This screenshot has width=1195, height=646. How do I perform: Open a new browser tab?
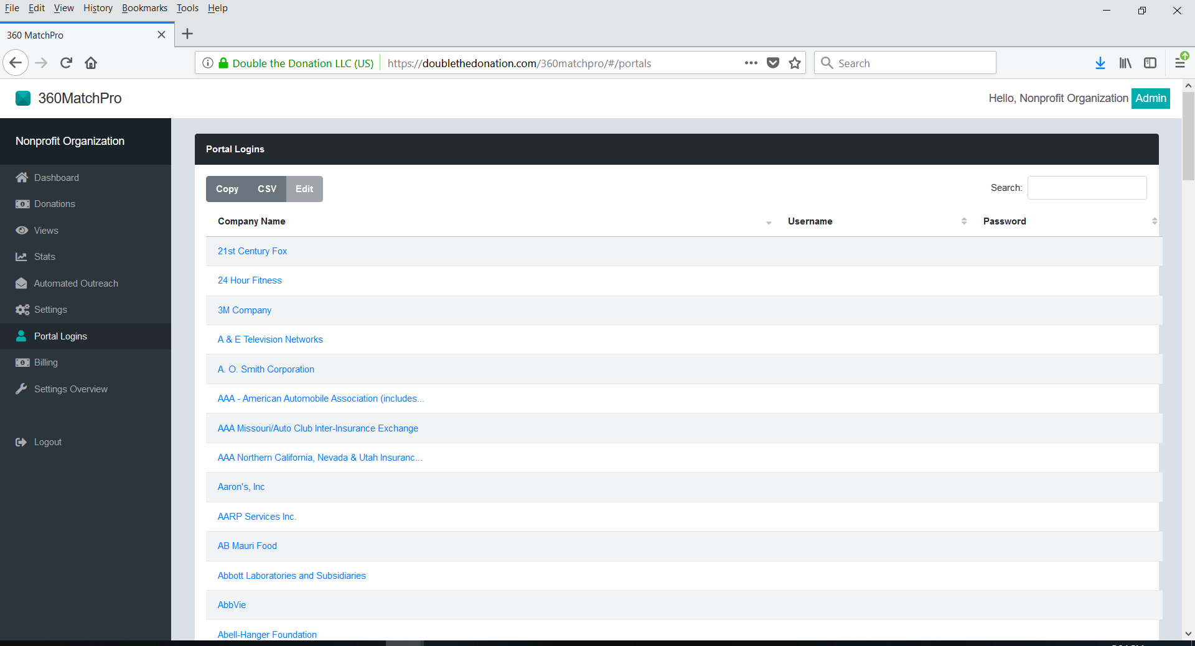(x=187, y=34)
